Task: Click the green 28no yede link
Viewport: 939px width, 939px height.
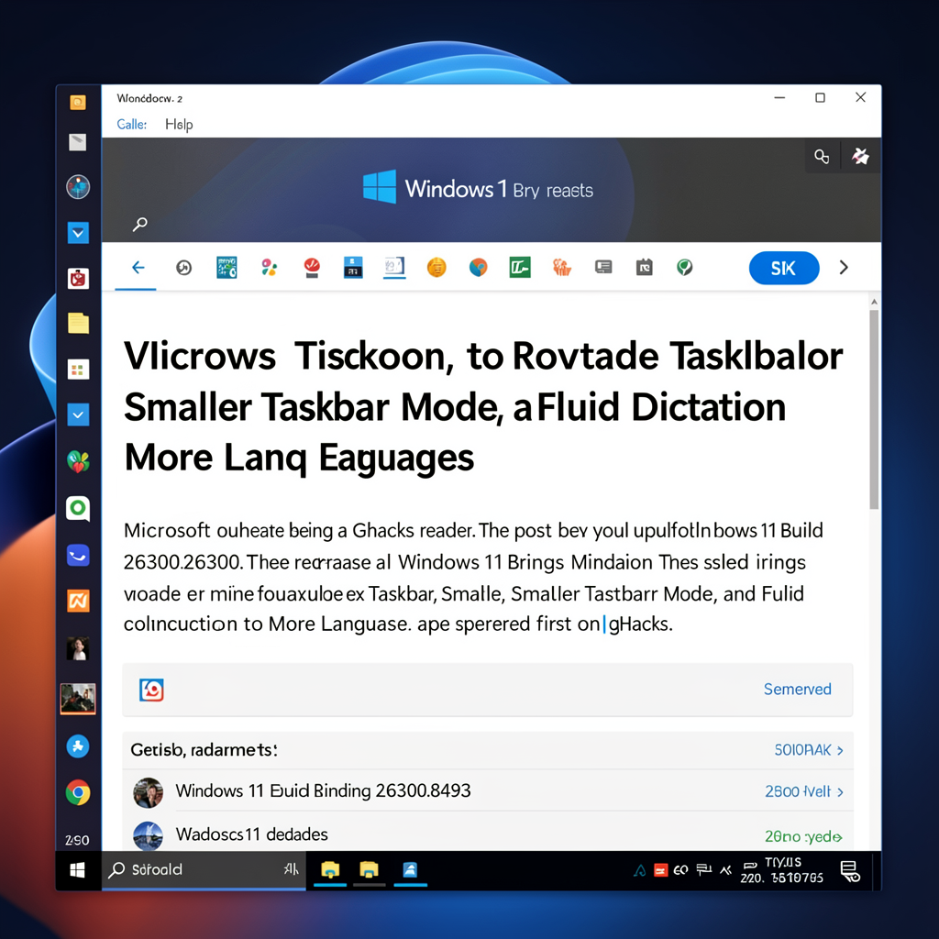Action: tap(803, 836)
